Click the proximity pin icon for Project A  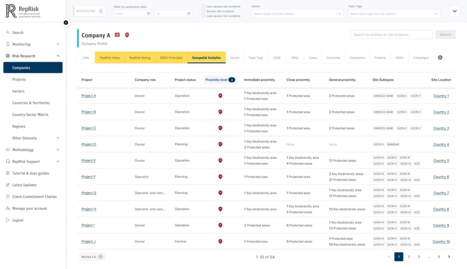click(x=220, y=96)
